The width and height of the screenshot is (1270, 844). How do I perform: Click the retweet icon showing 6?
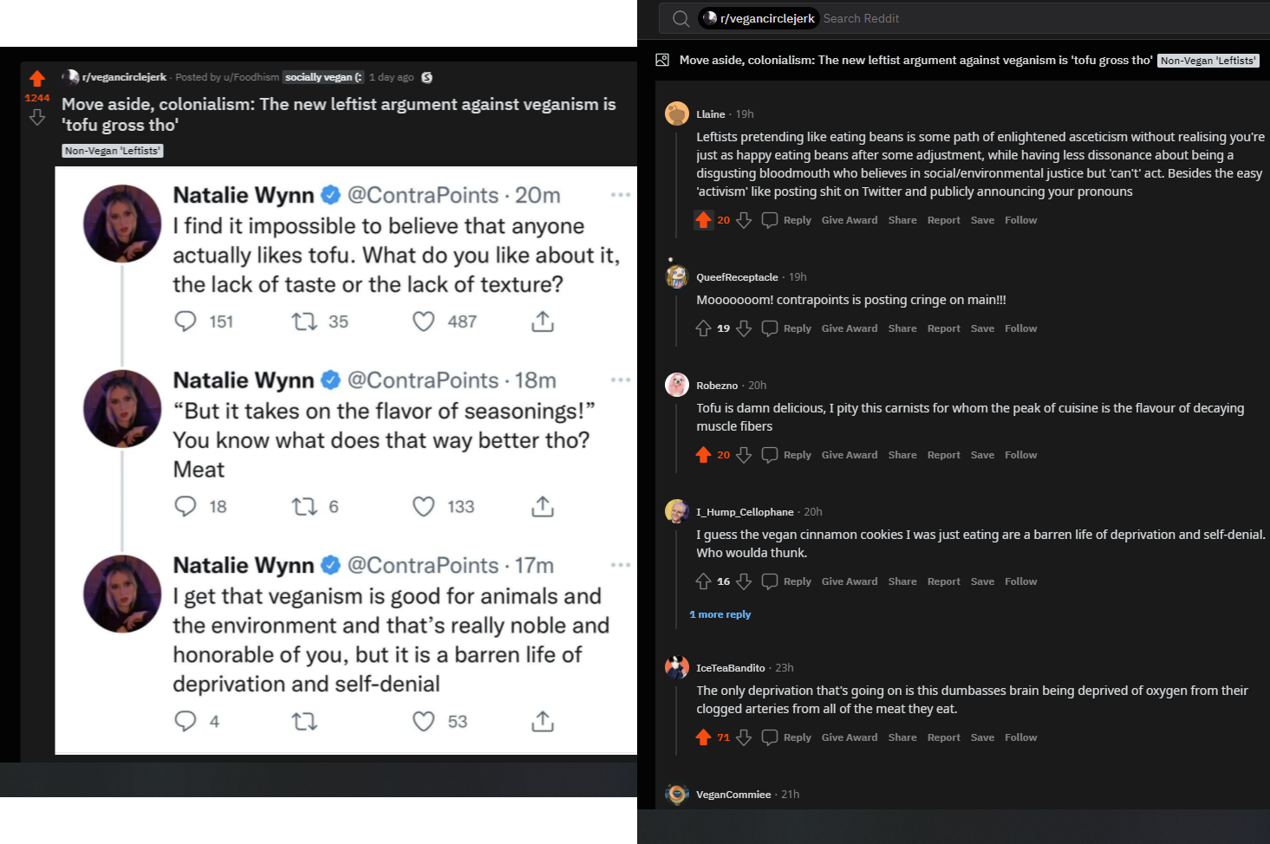pyautogui.click(x=304, y=506)
